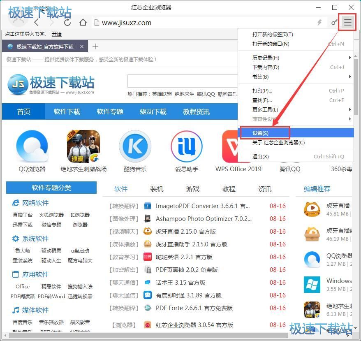Click the 爱思助手 app icon

tap(187, 146)
